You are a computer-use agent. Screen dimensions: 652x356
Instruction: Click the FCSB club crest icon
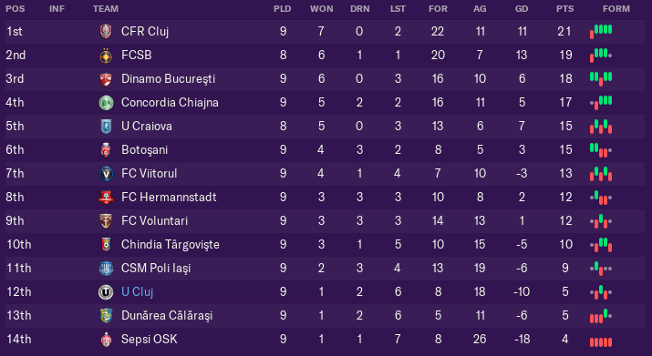click(x=106, y=56)
